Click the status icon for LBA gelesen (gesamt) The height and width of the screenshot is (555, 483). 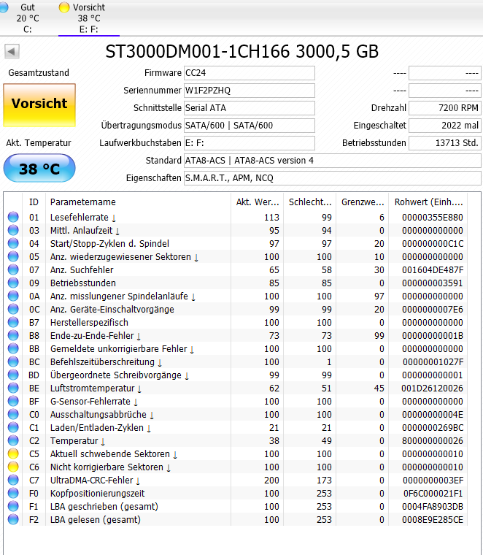13,520
